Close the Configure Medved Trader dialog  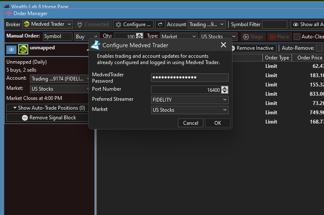coord(223,45)
